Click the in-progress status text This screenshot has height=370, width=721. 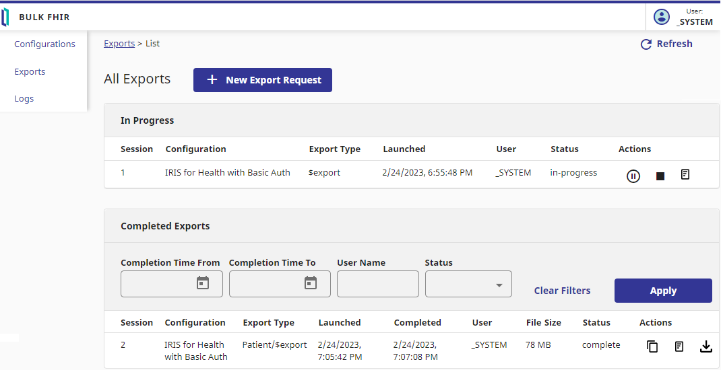point(573,173)
